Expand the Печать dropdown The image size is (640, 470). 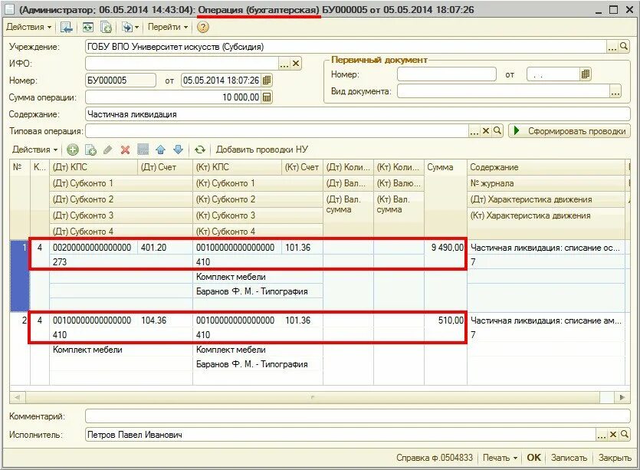500,458
